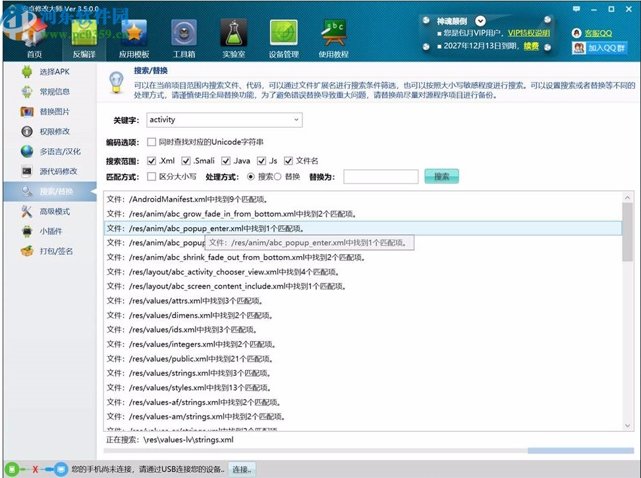Screen dimensions: 641x478
Task: Open the 设备管理 device manager
Action: click(283, 36)
